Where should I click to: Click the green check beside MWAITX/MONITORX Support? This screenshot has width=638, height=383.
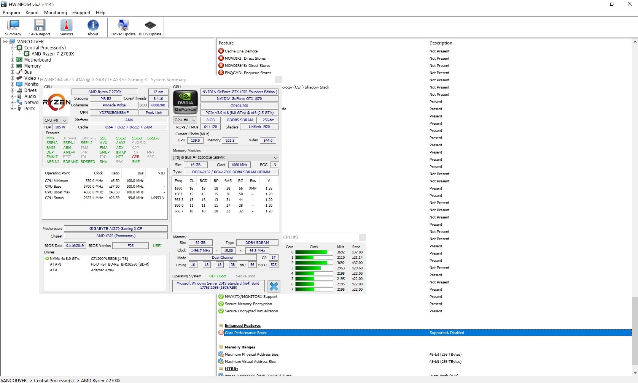click(x=221, y=296)
